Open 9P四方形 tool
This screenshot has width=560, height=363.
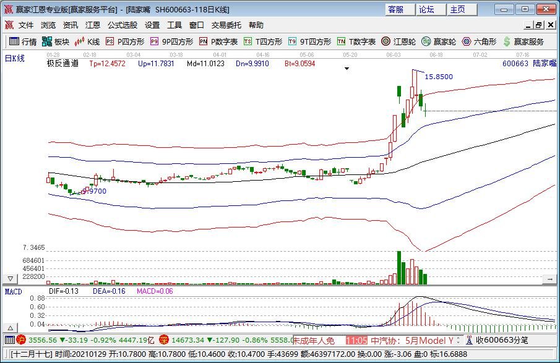(x=172, y=42)
